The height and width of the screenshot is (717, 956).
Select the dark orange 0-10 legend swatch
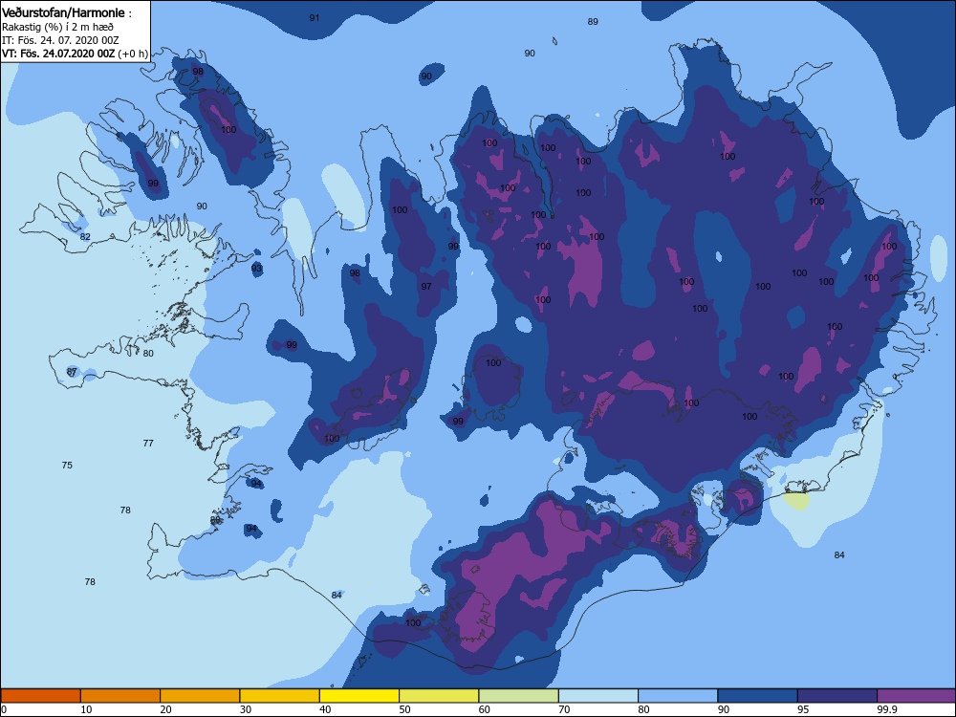[x=40, y=696]
